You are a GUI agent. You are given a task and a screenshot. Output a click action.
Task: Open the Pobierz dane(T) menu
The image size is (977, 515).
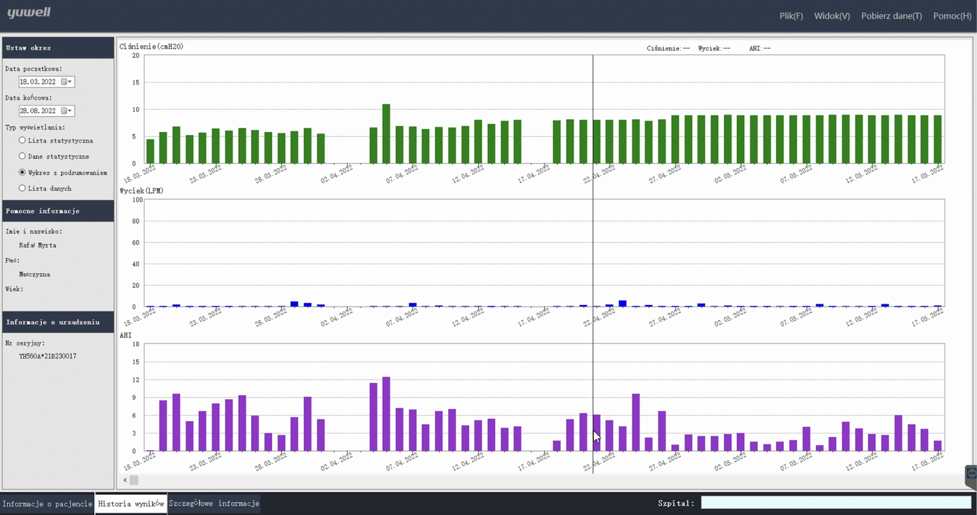pyautogui.click(x=891, y=16)
